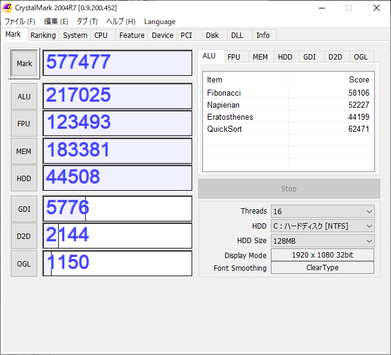This screenshot has height=355, width=391.
Task: Open the ヘルプ (H) menu
Action: tap(121, 22)
